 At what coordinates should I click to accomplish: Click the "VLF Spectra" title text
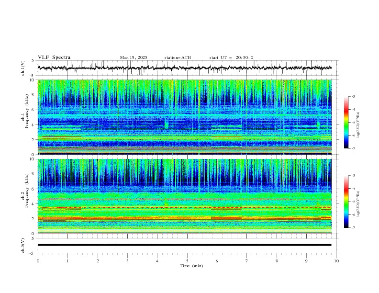coord(54,57)
